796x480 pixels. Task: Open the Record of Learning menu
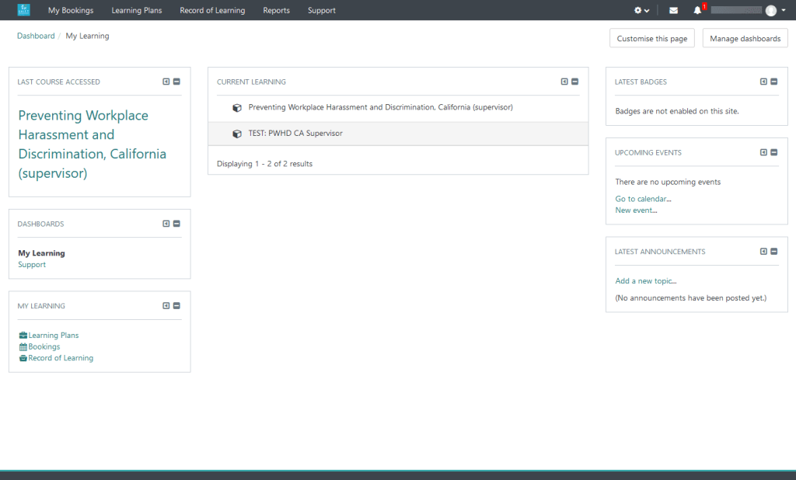[x=212, y=10]
